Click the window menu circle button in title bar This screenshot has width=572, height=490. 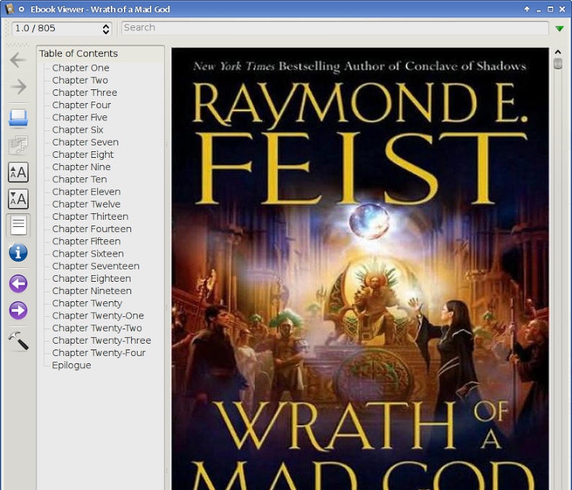[x=22, y=9]
